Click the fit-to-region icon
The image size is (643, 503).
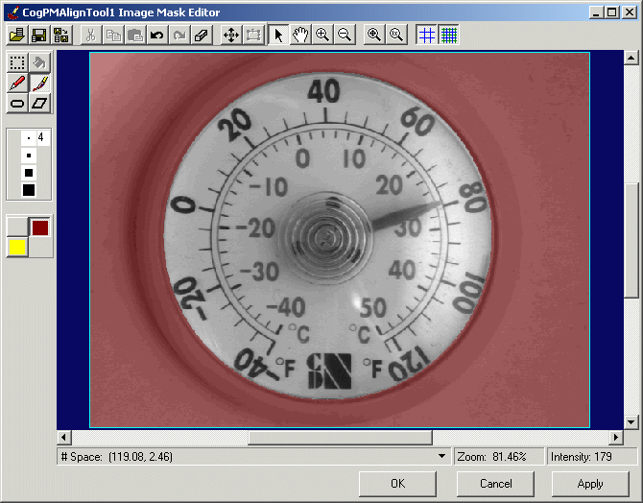tap(253, 35)
